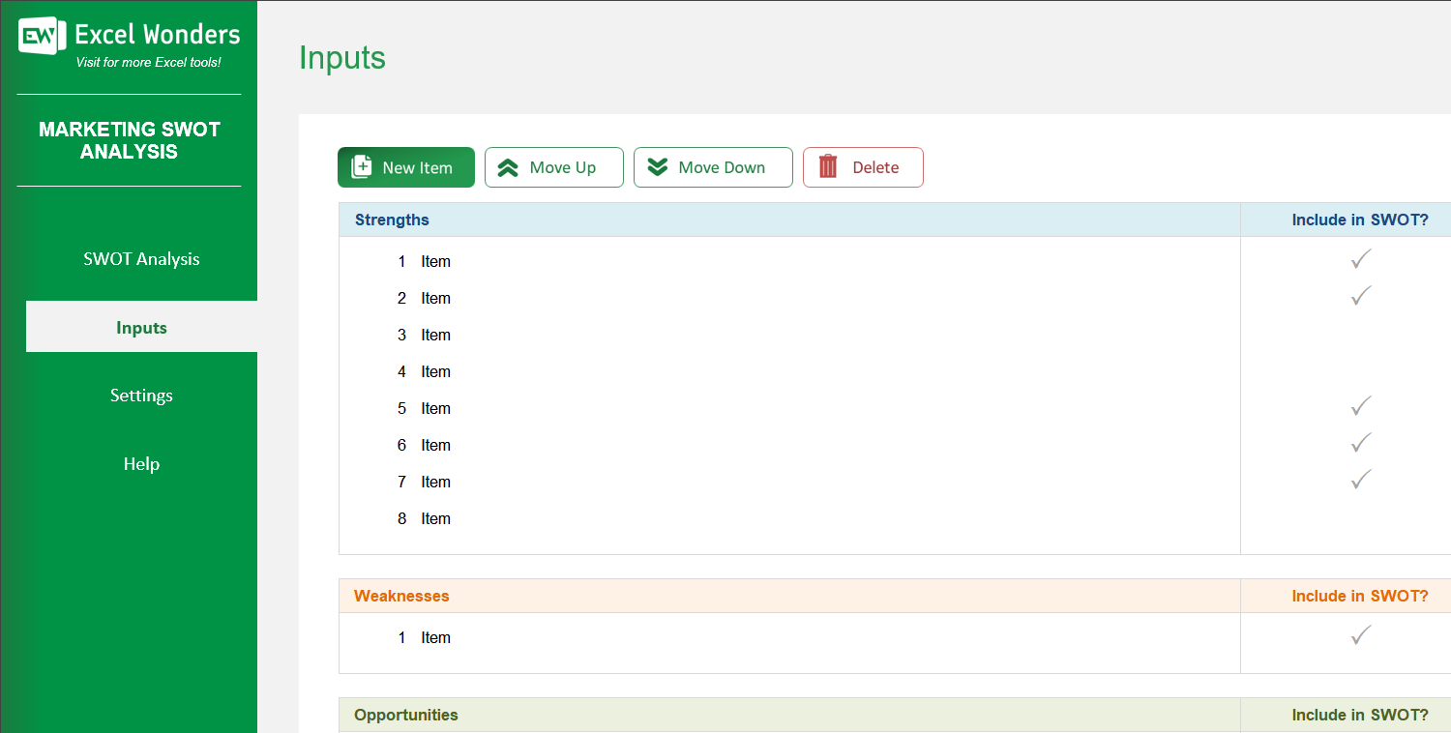Click the Weaknesses section header
This screenshot has height=733, width=1451.
[401, 596]
